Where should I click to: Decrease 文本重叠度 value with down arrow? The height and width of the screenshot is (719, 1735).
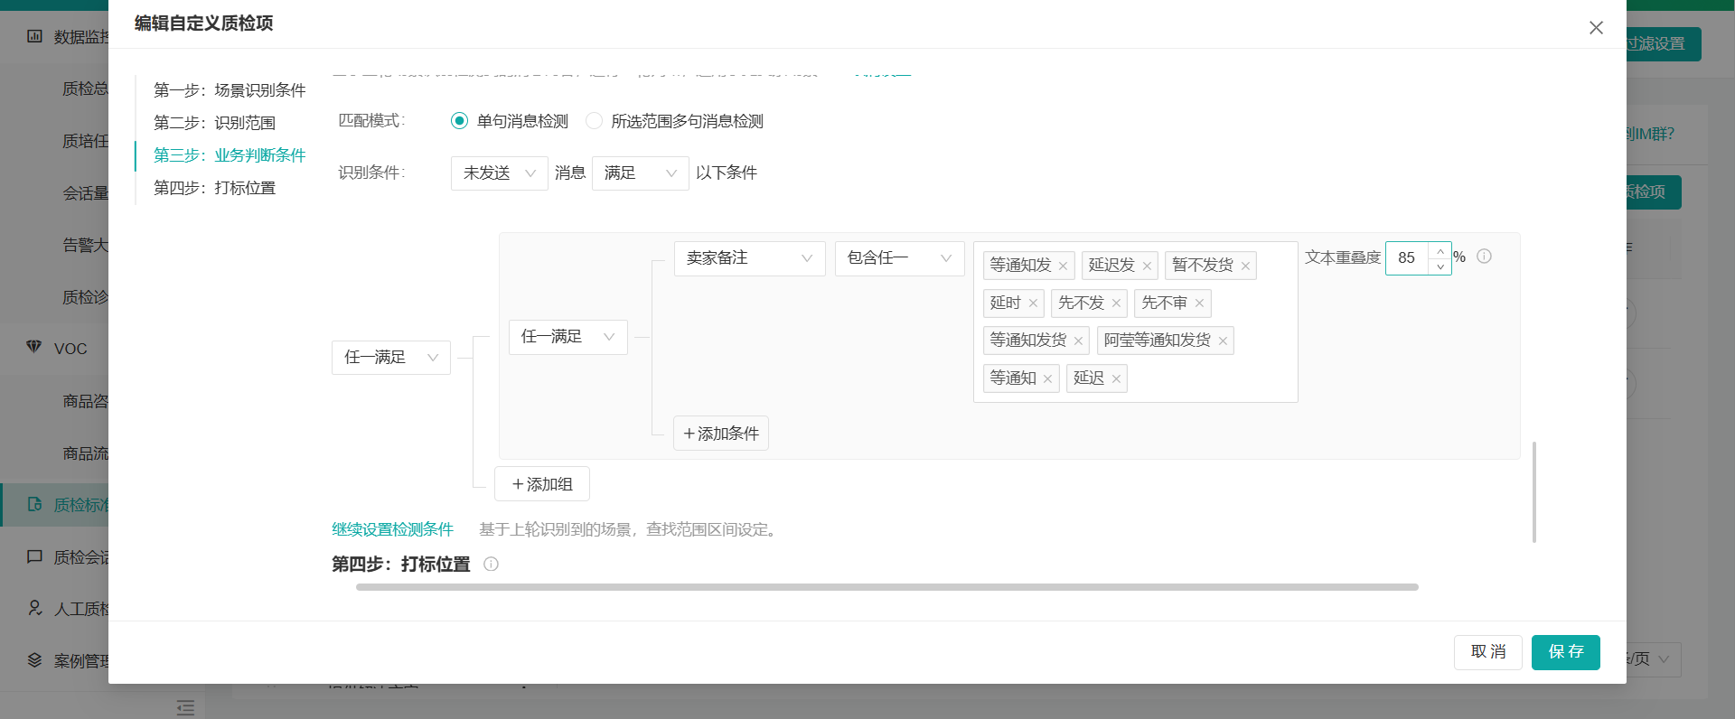click(1440, 266)
